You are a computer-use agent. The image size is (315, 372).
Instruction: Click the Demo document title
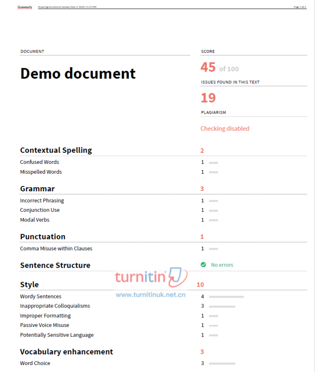[78, 73]
